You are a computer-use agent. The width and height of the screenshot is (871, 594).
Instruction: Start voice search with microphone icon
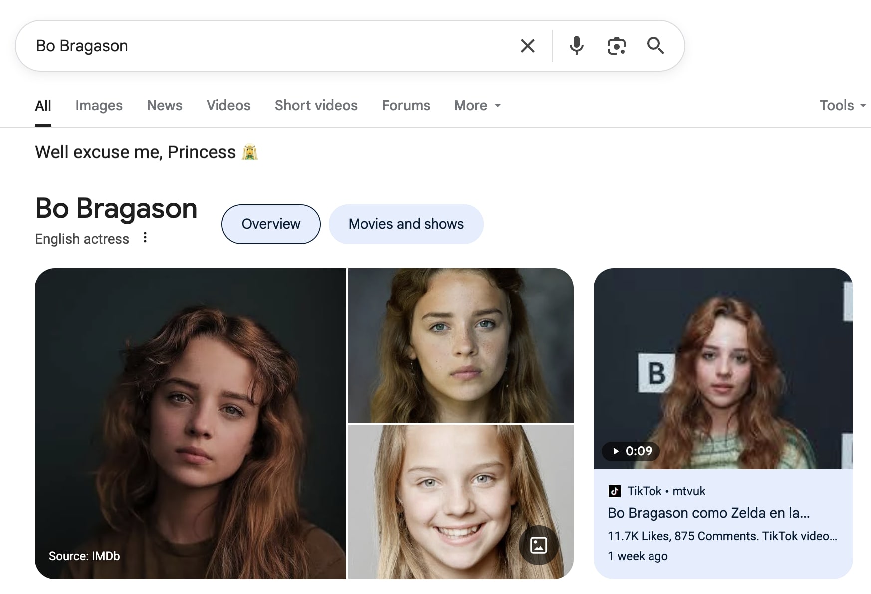click(576, 46)
